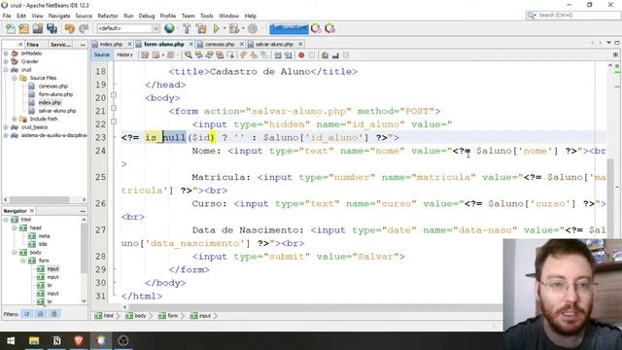Image resolution: width=622 pixels, height=350 pixels.
Task: Open the project configuration <default> dropdown
Action: [128, 28]
